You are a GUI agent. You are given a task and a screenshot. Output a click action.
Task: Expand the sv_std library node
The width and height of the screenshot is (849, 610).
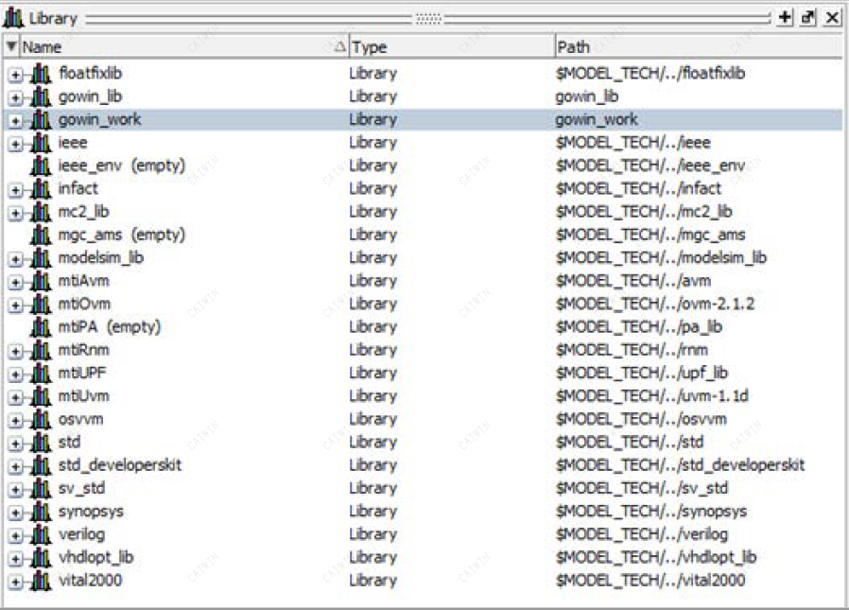coord(15,490)
